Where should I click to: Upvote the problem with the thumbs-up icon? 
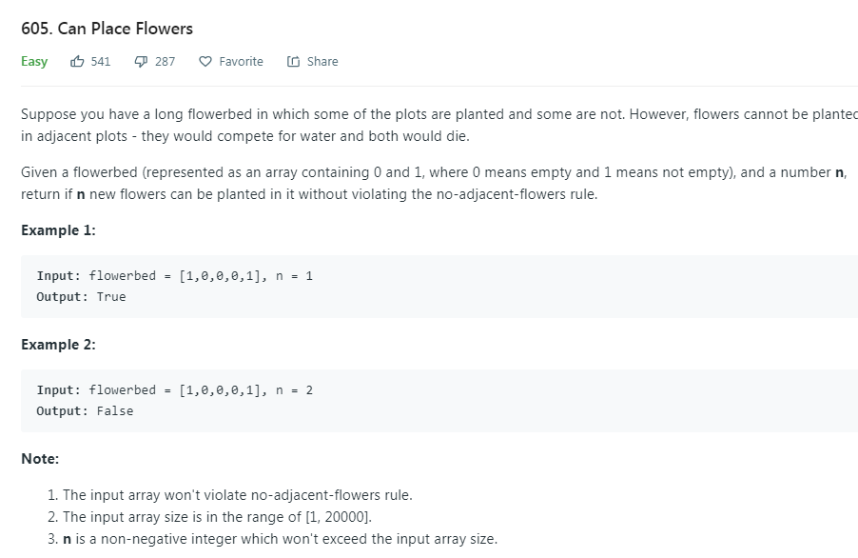(x=77, y=61)
